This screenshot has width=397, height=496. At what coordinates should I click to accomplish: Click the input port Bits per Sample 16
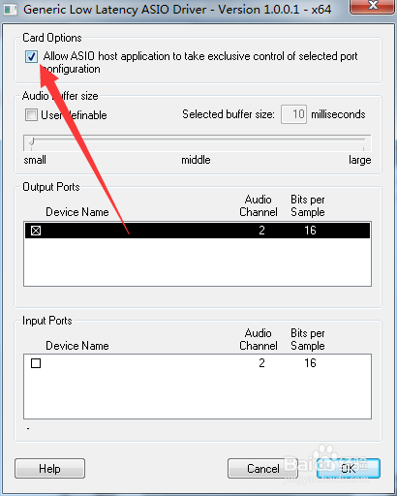[x=310, y=363]
